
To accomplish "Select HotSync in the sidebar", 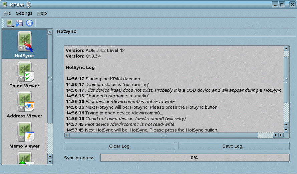I will [24, 44].
